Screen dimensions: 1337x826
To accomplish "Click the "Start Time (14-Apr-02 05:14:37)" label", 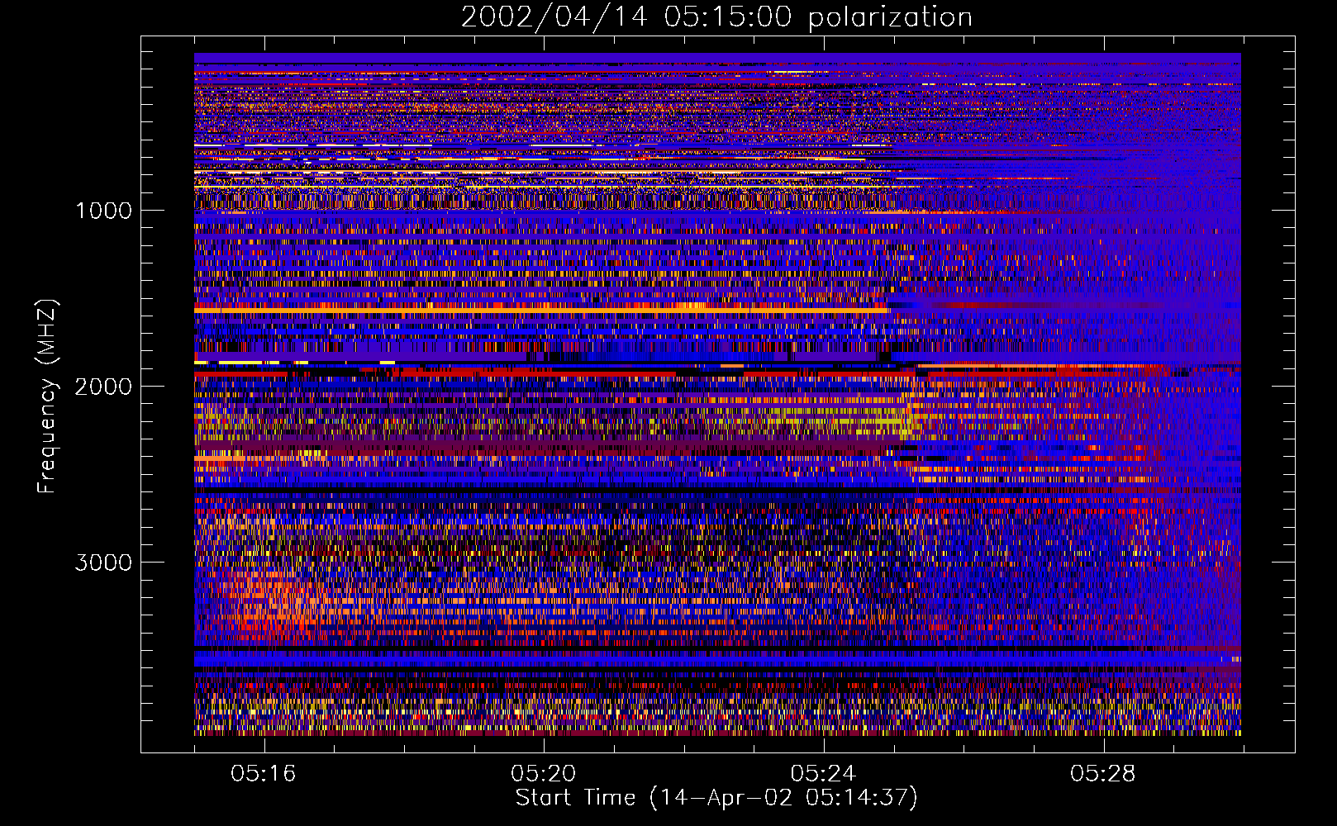I will pos(716,798).
